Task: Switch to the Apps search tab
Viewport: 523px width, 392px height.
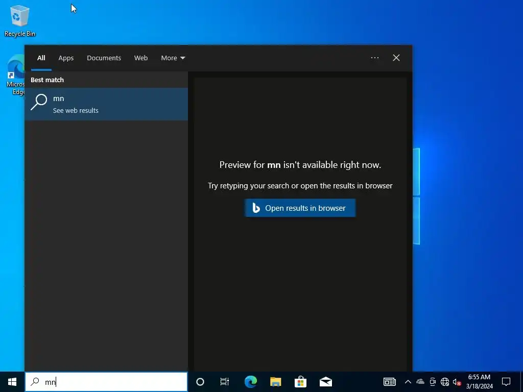Action: pyautogui.click(x=66, y=58)
